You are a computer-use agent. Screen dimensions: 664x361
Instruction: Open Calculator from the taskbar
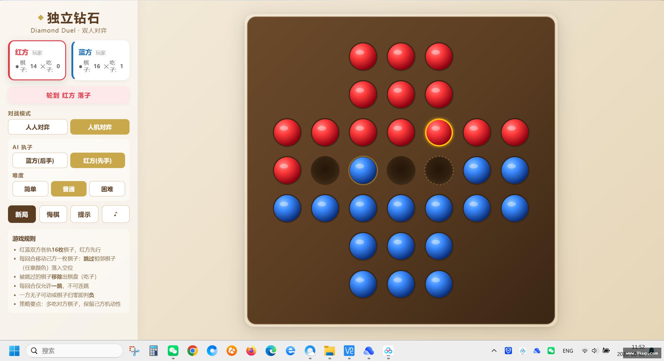[x=153, y=351]
